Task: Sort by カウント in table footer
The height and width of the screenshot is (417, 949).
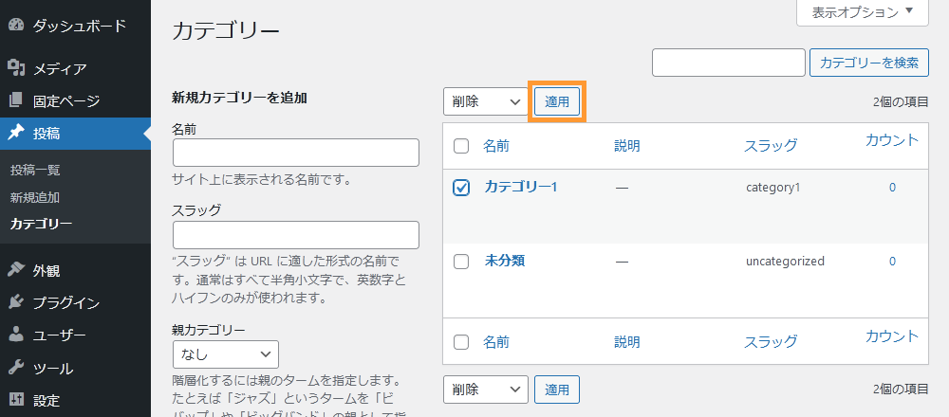Action: pyautogui.click(x=892, y=336)
